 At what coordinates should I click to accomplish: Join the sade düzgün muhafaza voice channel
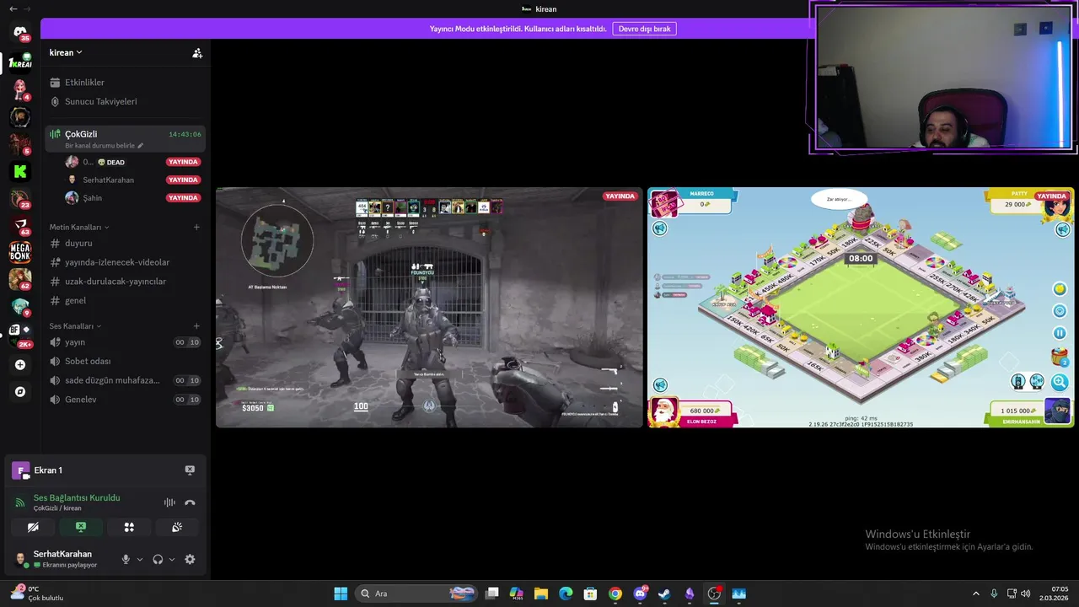click(125, 380)
